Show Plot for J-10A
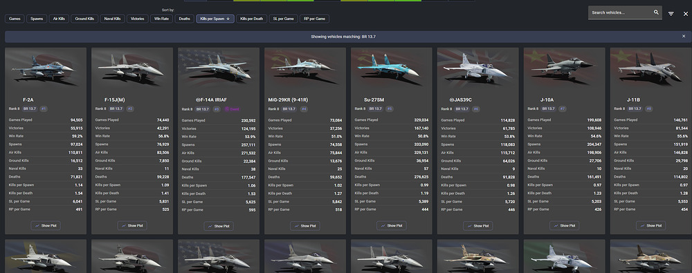Image resolution: width=692 pixels, height=273 pixels. pyautogui.click(x=565, y=225)
